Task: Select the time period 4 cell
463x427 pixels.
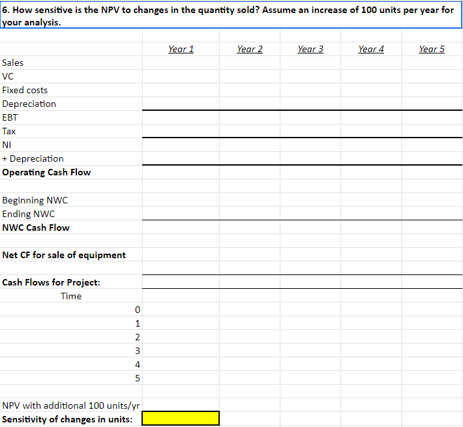Action: (x=71, y=364)
